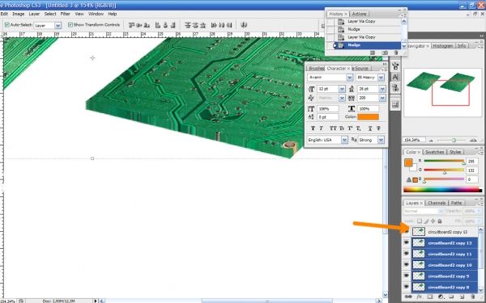The height and width of the screenshot is (303, 486).
Task: Delete layer with Layers trash icon
Action: pyautogui.click(x=472, y=297)
